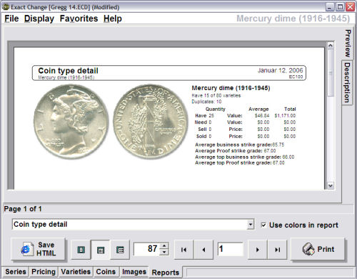Screen dimensions: 357x279
Task: Click the average value '$46.84'
Action: click(x=262, y=116)
